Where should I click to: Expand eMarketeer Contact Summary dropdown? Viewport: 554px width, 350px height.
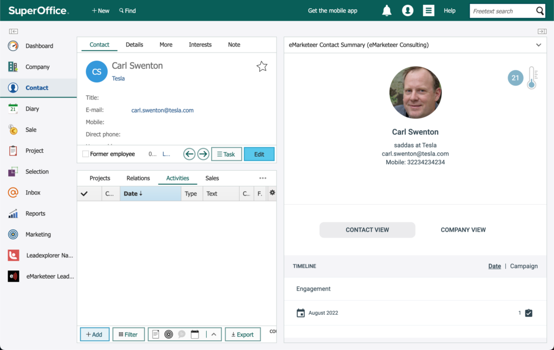tap(538, 45)
